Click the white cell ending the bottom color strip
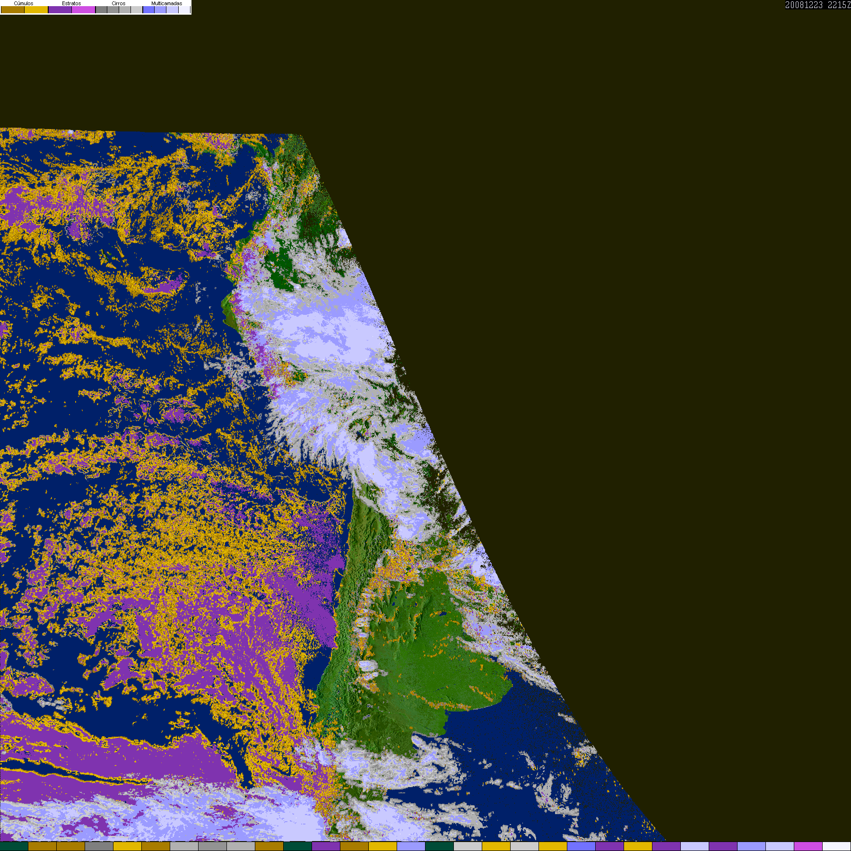Viewport: 851px width, 851px height. point(837,846)
